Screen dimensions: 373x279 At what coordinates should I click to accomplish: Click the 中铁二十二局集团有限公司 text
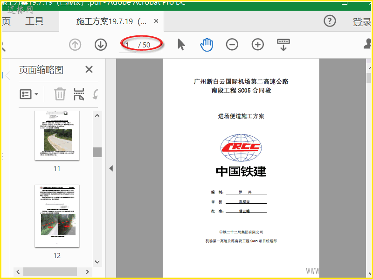click(x=241, y=232)
